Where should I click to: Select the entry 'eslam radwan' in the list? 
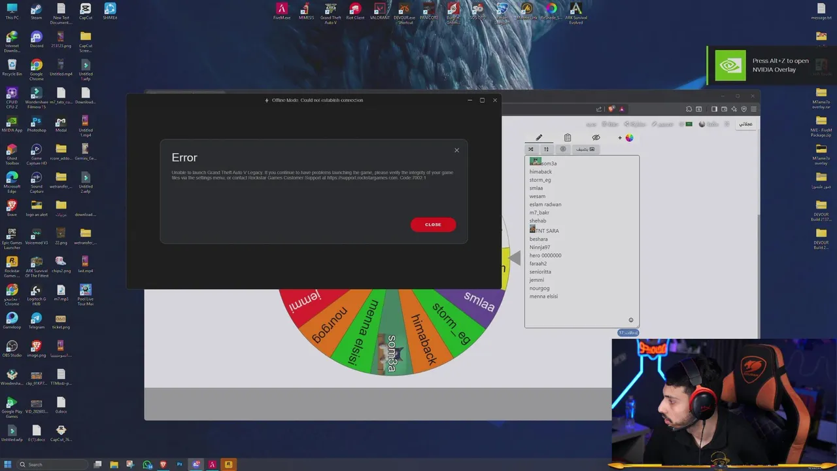coord(545,204)
